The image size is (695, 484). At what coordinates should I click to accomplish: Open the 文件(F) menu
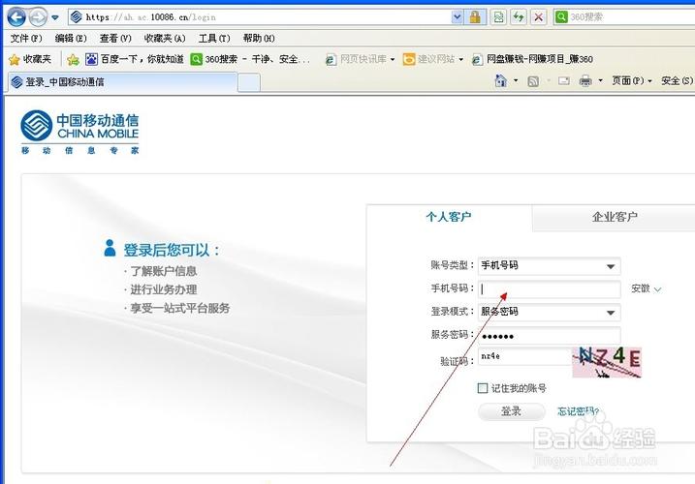point(26,39)
